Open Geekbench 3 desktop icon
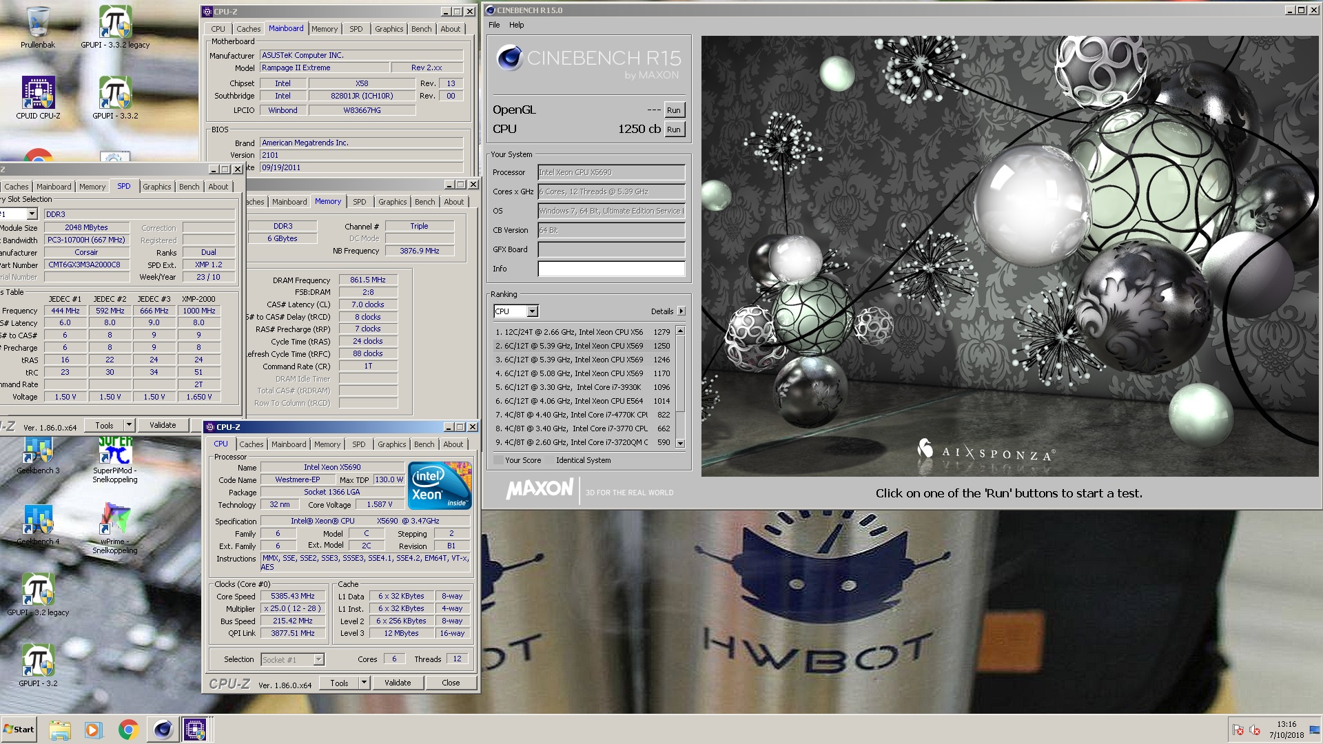 click(38, 455)
